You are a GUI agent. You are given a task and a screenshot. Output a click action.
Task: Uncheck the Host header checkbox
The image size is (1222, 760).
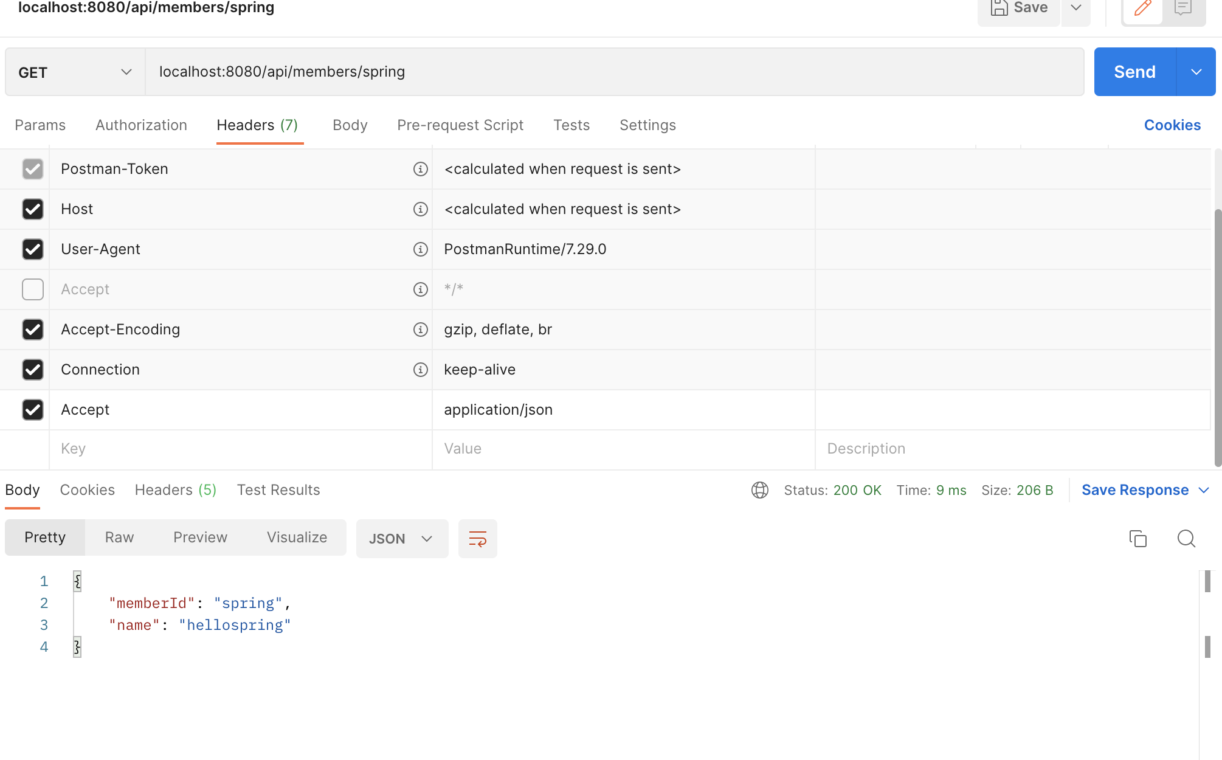[33, 209]
